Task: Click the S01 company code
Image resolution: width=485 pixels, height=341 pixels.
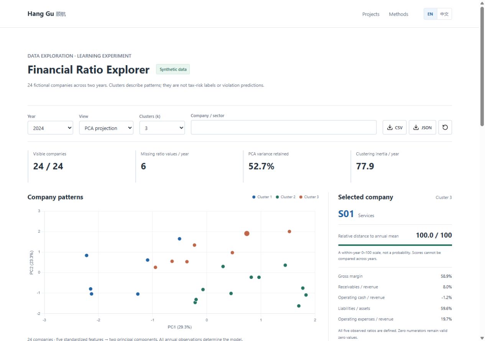Action: [x=346, y=214]
